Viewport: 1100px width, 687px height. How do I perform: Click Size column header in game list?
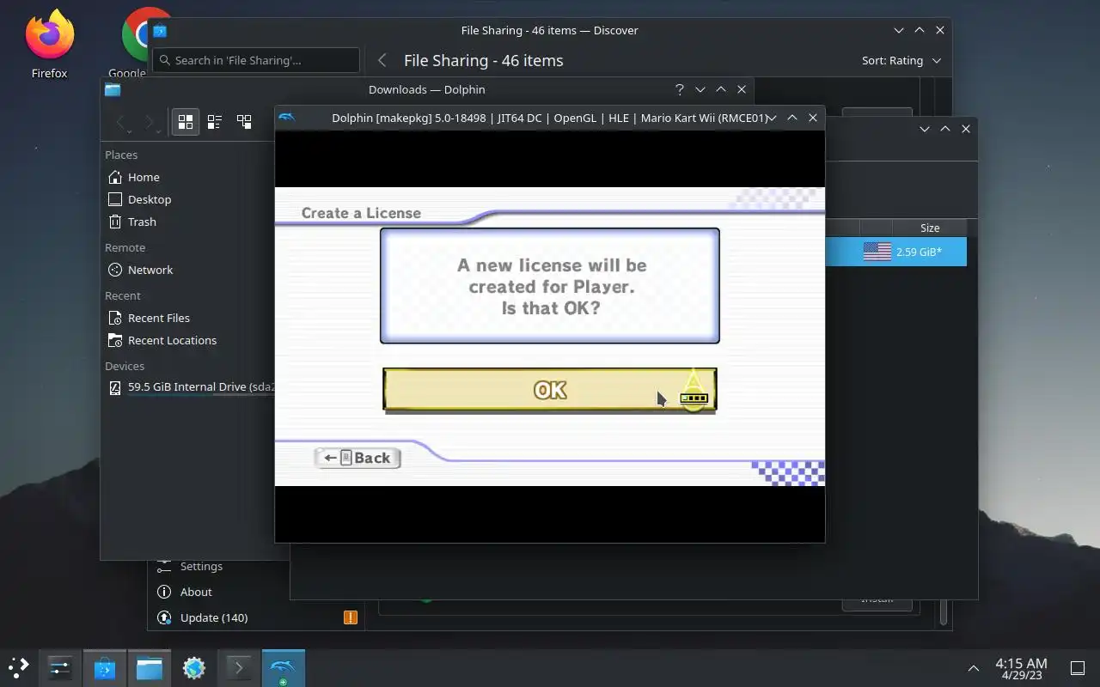point(930,228)
